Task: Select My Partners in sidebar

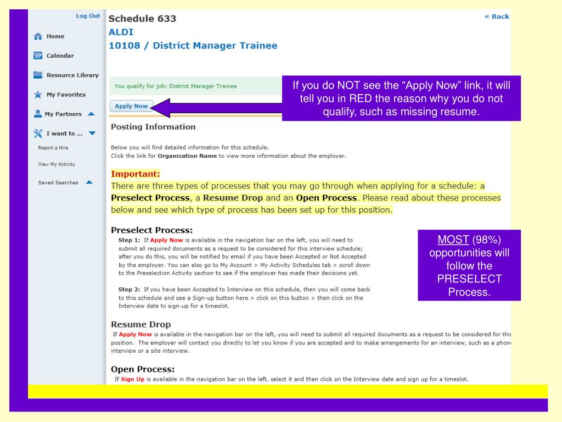Action: pyautogui.click(x=63, y=114)
